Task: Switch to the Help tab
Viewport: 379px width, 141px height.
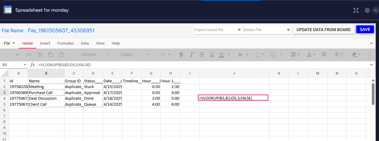Action: (116, 43)
